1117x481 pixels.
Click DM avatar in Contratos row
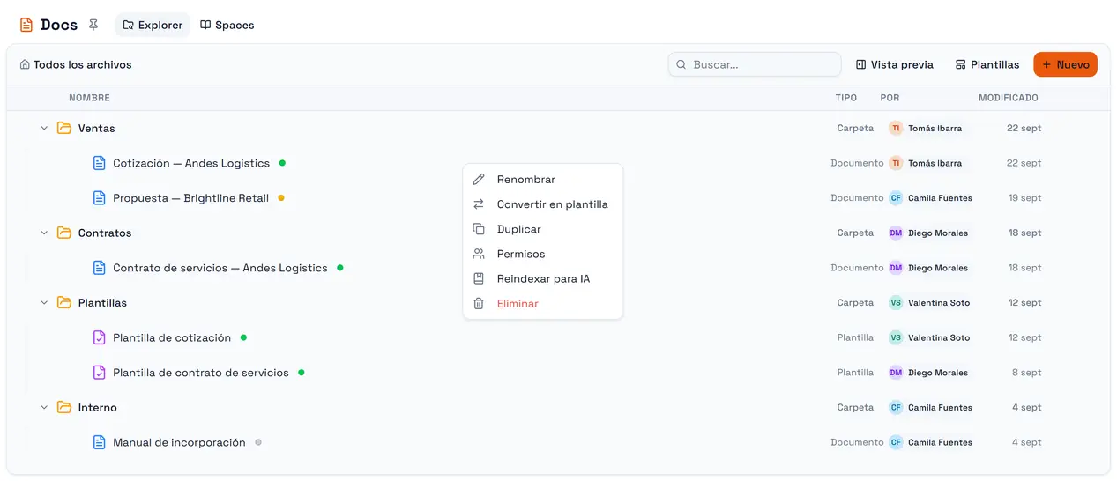pyautogui.click(x=896, y=233)
